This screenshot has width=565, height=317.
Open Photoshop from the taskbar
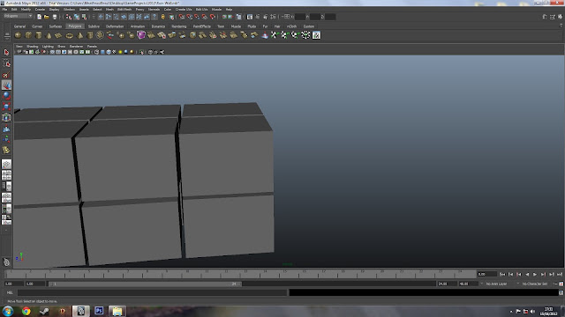coord(99,311)
